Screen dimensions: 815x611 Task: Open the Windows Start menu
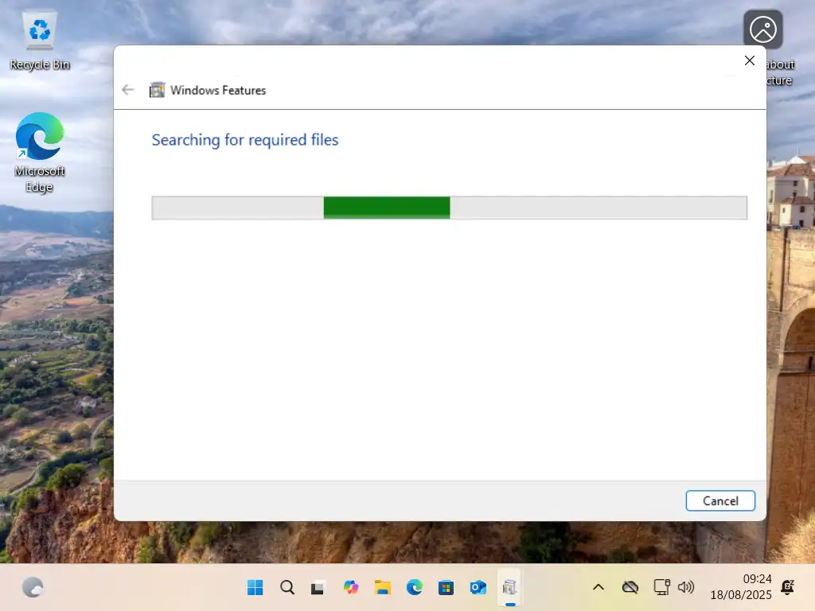255,588
